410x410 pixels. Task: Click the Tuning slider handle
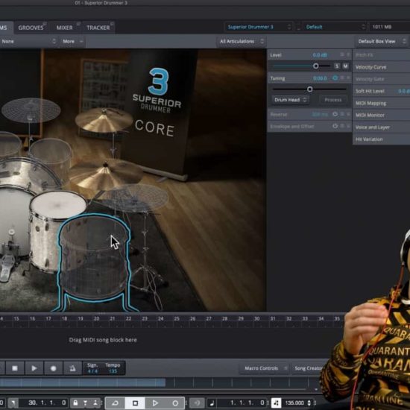click(x=309, y=89)
